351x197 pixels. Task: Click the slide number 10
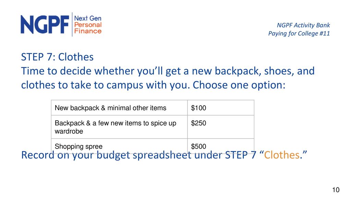(336, 190)
